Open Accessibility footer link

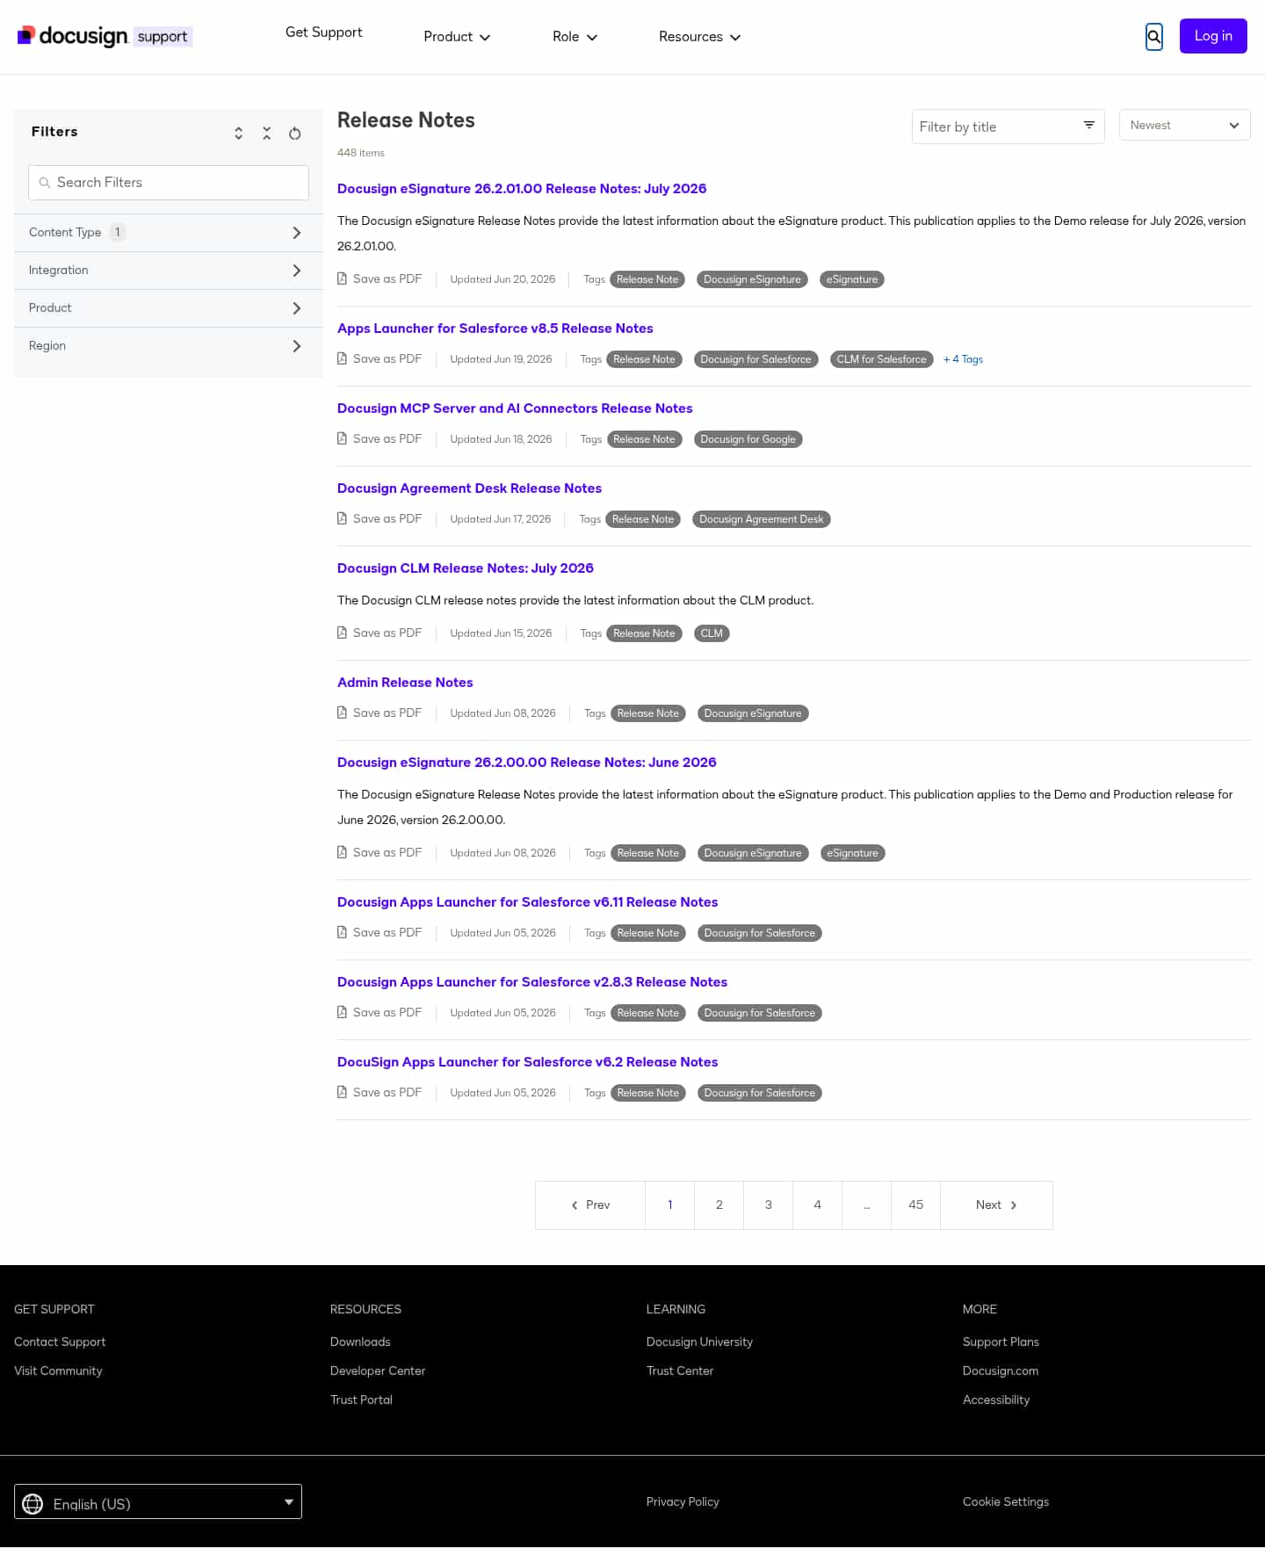coord(996,1400)
